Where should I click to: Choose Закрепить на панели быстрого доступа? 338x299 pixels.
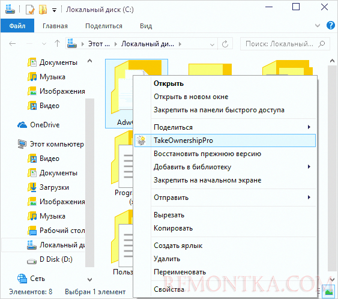click(225, 110)
